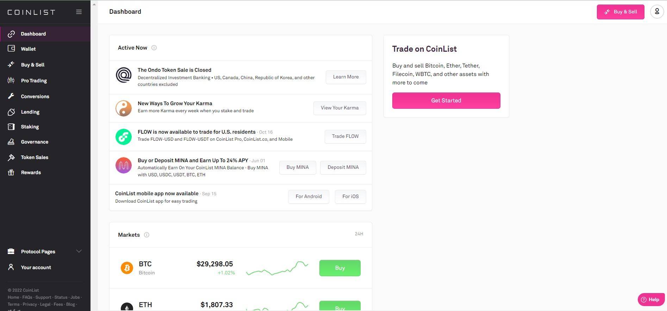Image resolution: width=667 pixels, height=311 pixels.
Task: Click the $29,298.05 Bitcoin price
Action: pyautogui.click(x=214, y=264)
